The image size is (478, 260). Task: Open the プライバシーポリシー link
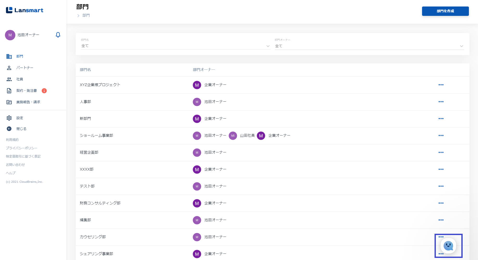click(22, 148)
